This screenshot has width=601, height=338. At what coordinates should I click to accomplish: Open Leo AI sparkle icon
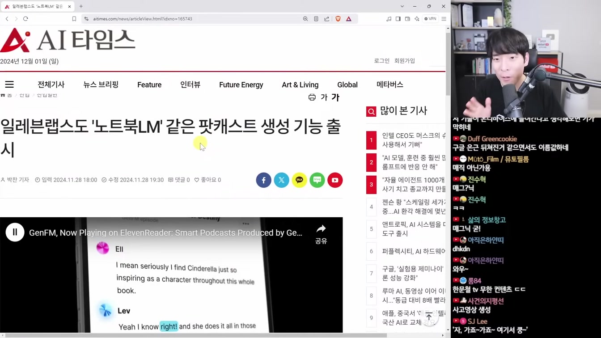[x=417, y=19]
